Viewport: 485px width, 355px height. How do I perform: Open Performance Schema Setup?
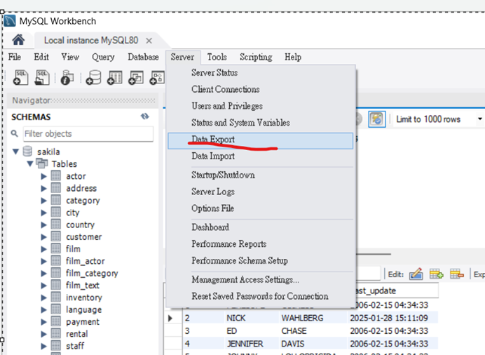click(261, 260)
